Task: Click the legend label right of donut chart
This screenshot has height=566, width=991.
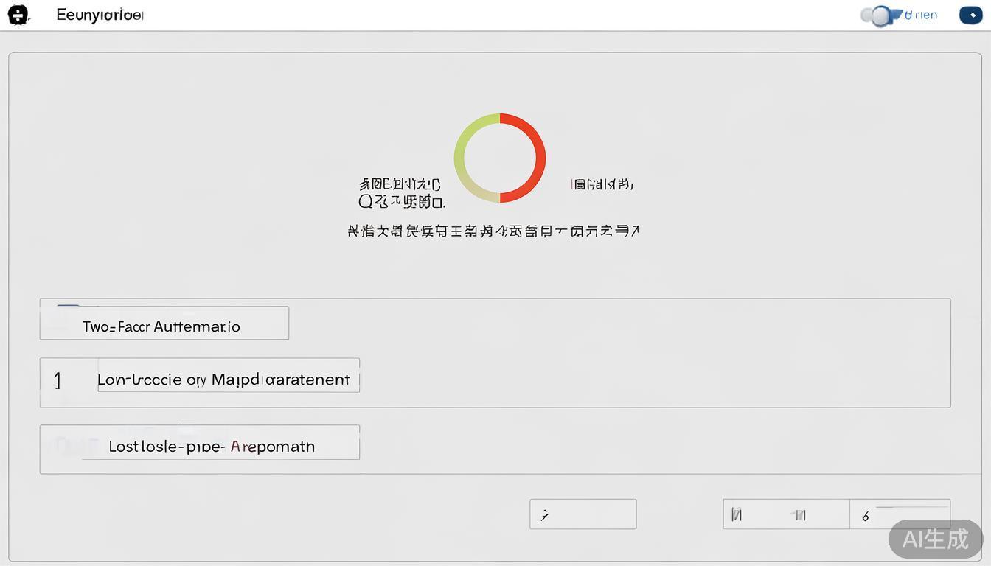Action: click(x=602, y=184)
